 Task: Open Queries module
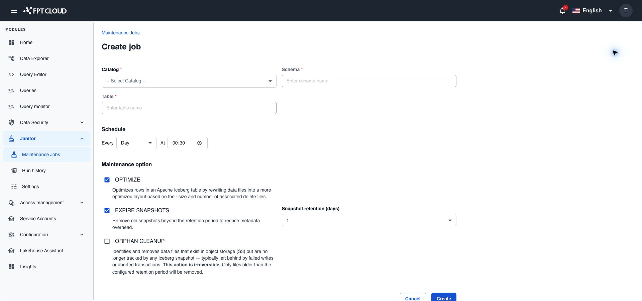click(x=46, y=90)
